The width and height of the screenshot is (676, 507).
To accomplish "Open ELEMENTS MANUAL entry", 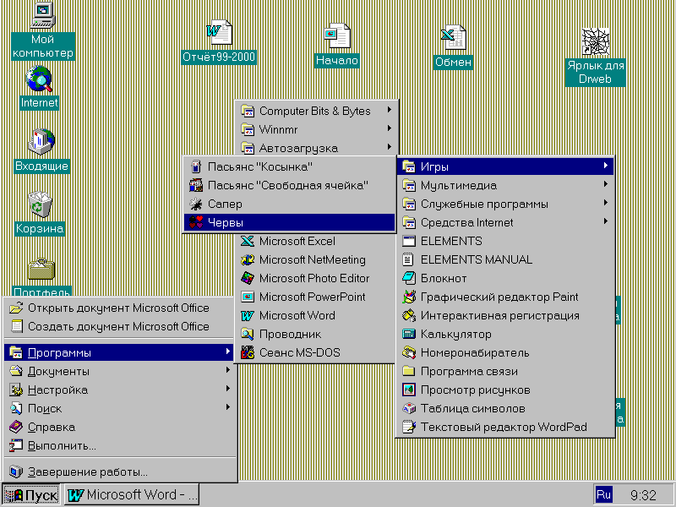I will 505,259.
